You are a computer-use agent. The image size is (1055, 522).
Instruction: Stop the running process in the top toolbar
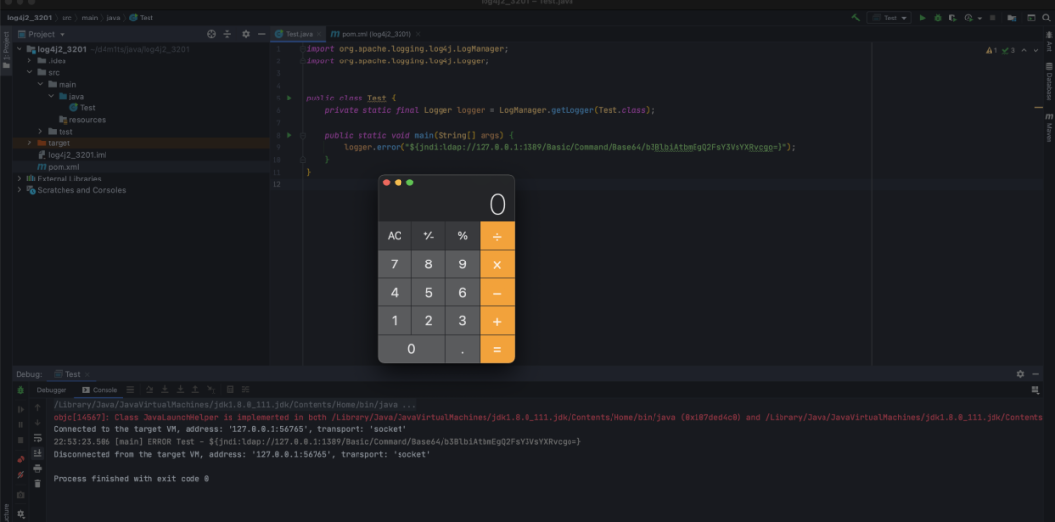[992, 18]
